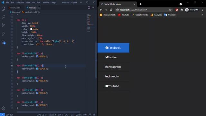Show hidden bookmarks via the overflow chevron
The width and height of the screenshot is (206, 116).
(x=202, y=15)
